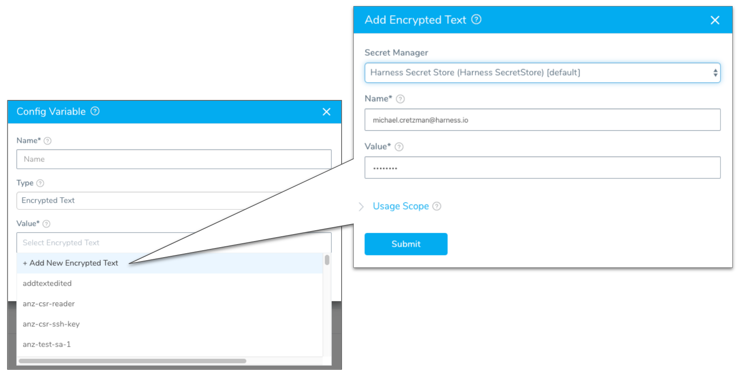Screen dimensions: 737x377
Task: Click the Name field containing michael.cretzman@harness.io
Action: 542,120
